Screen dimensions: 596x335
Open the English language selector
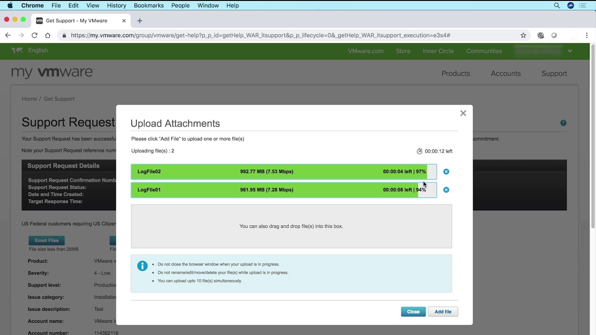[x=38, y=50]
